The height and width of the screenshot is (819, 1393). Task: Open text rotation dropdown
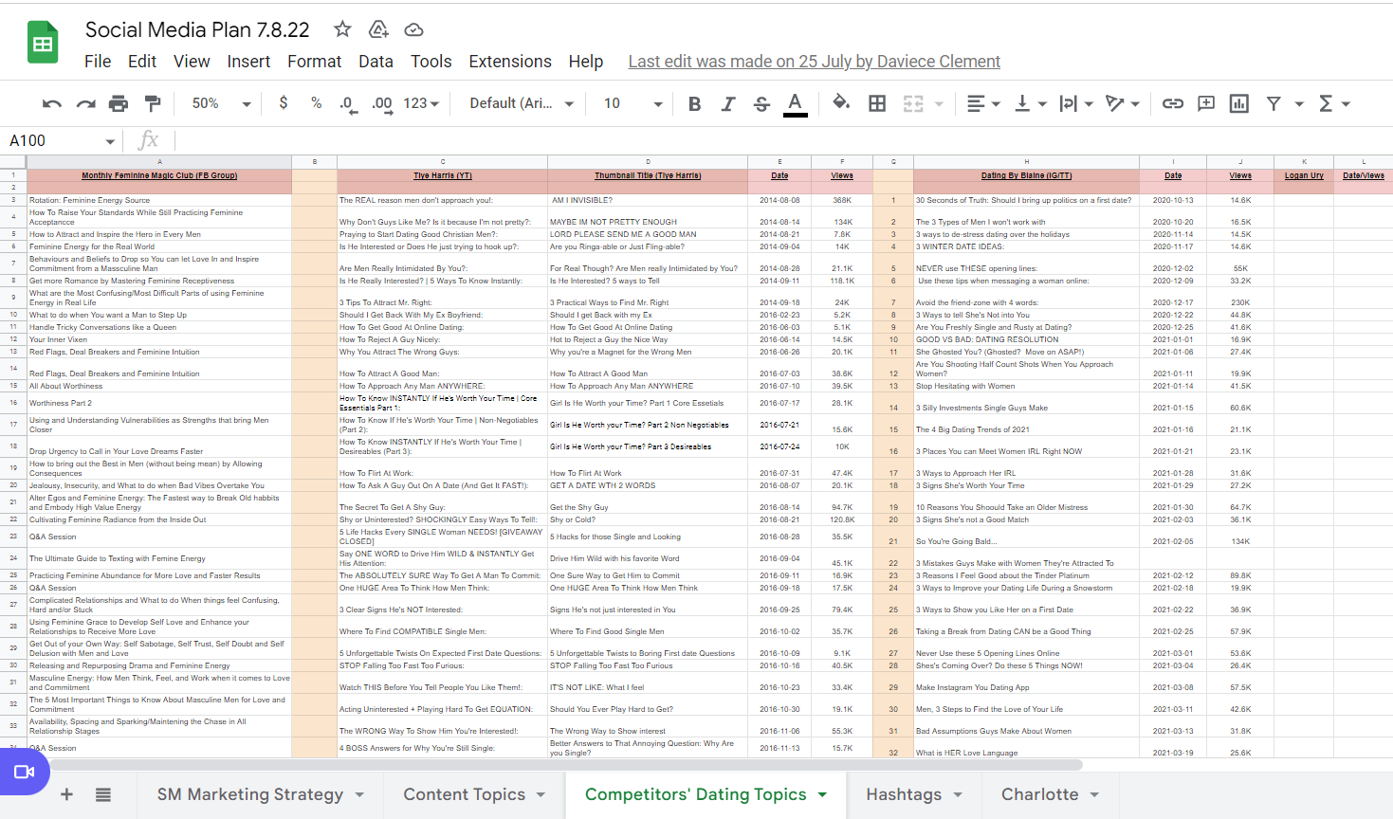1123,103
